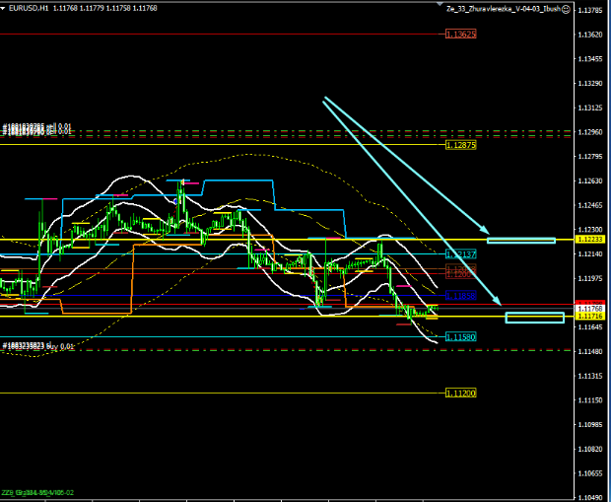Click the yellow 1.11716 price axis marker
Image resolution: width=611 pixels, height=502 pixels.
tap(589, 317)
